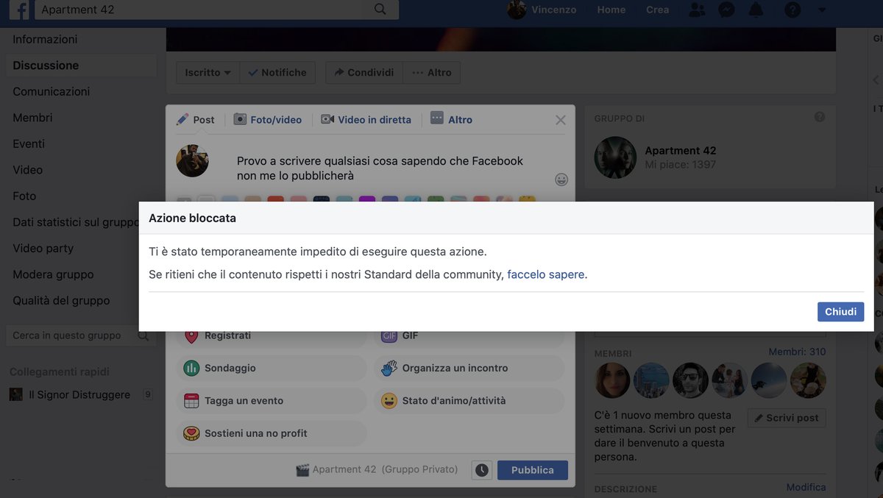Choose Sostieni una no profit option

tap(272, 433)
